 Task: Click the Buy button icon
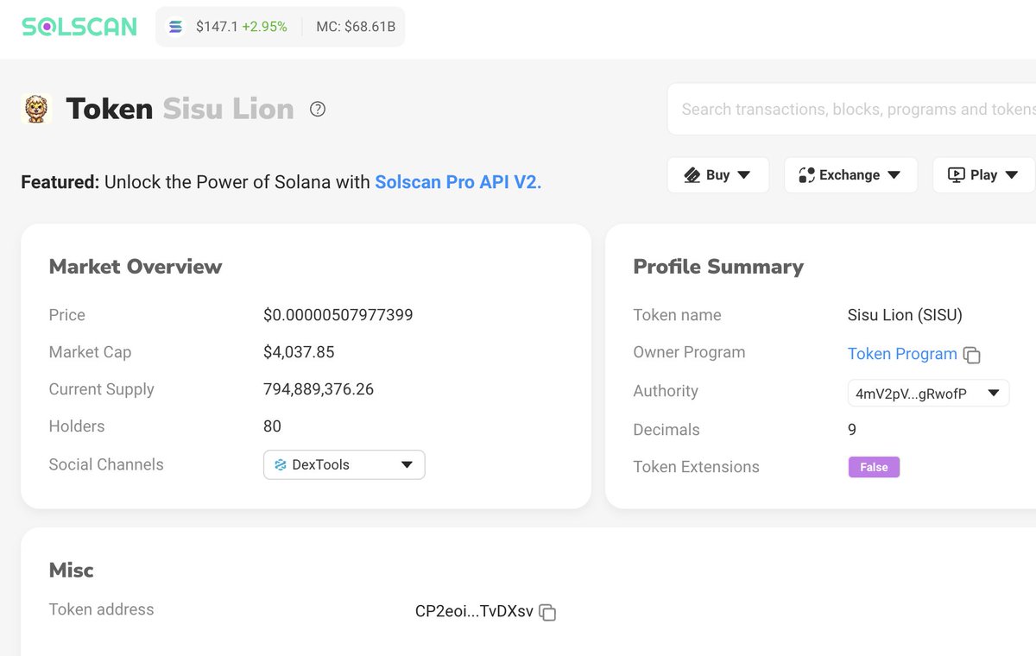click(x=692, y=175)
